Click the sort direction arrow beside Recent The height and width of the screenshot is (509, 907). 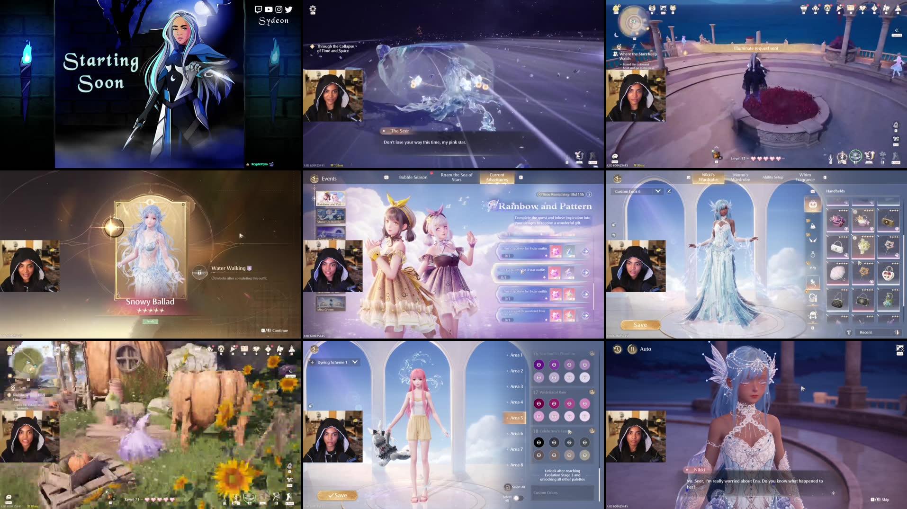tap(897, 332)
